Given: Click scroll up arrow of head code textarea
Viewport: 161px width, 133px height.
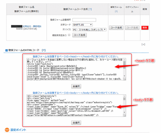Looking at the screenshot, I should pos(124,60).
